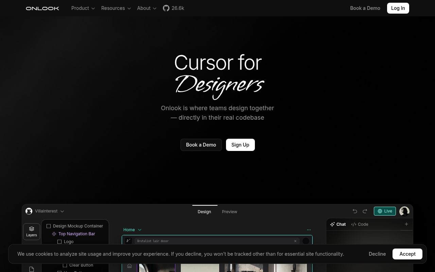
Task: Click the 'Cursor for' heading text
Action: click(218, 63)
